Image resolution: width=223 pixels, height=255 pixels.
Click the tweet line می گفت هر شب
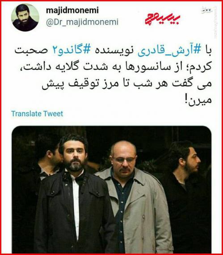coord(126,85)
